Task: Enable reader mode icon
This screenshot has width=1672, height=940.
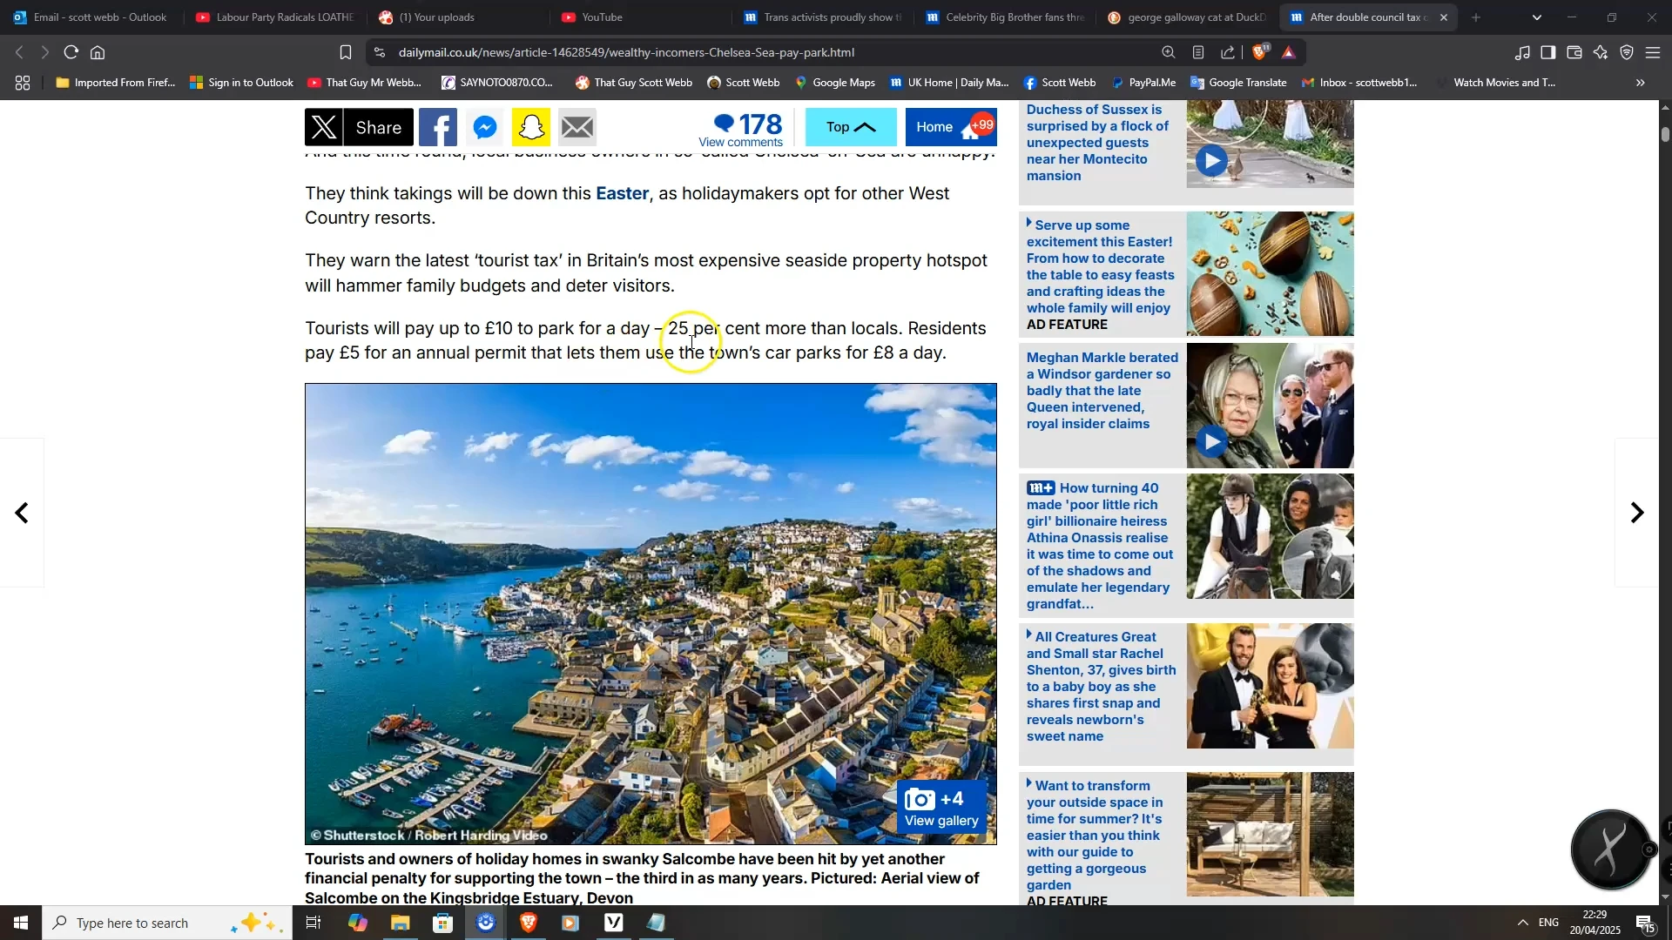Action: pos(1198,52)
